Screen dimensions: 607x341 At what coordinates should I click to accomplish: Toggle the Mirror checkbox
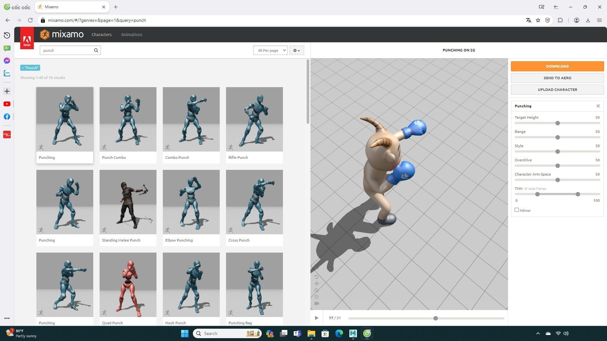pyautogui.click(x=517, y=210)
